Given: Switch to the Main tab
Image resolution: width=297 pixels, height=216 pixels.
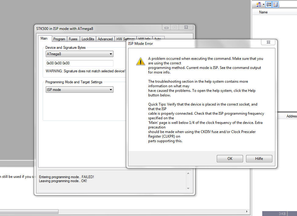Looking at the screenshot, I should (x=44, y=38).
